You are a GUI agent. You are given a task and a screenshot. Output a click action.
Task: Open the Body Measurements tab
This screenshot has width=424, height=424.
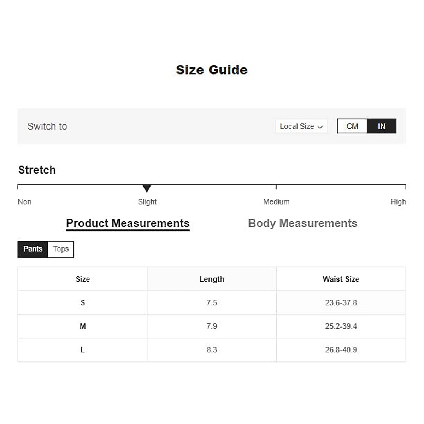pyautogui.click(x=302, y=223)
